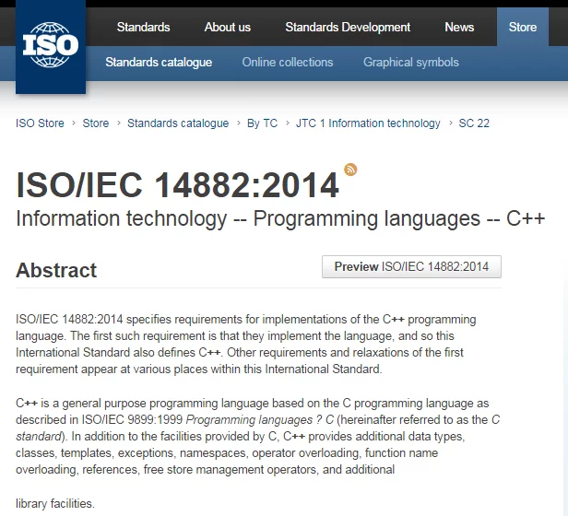Open Standards catalogue submenu
The image size is (568, 516).
point(159,63)
